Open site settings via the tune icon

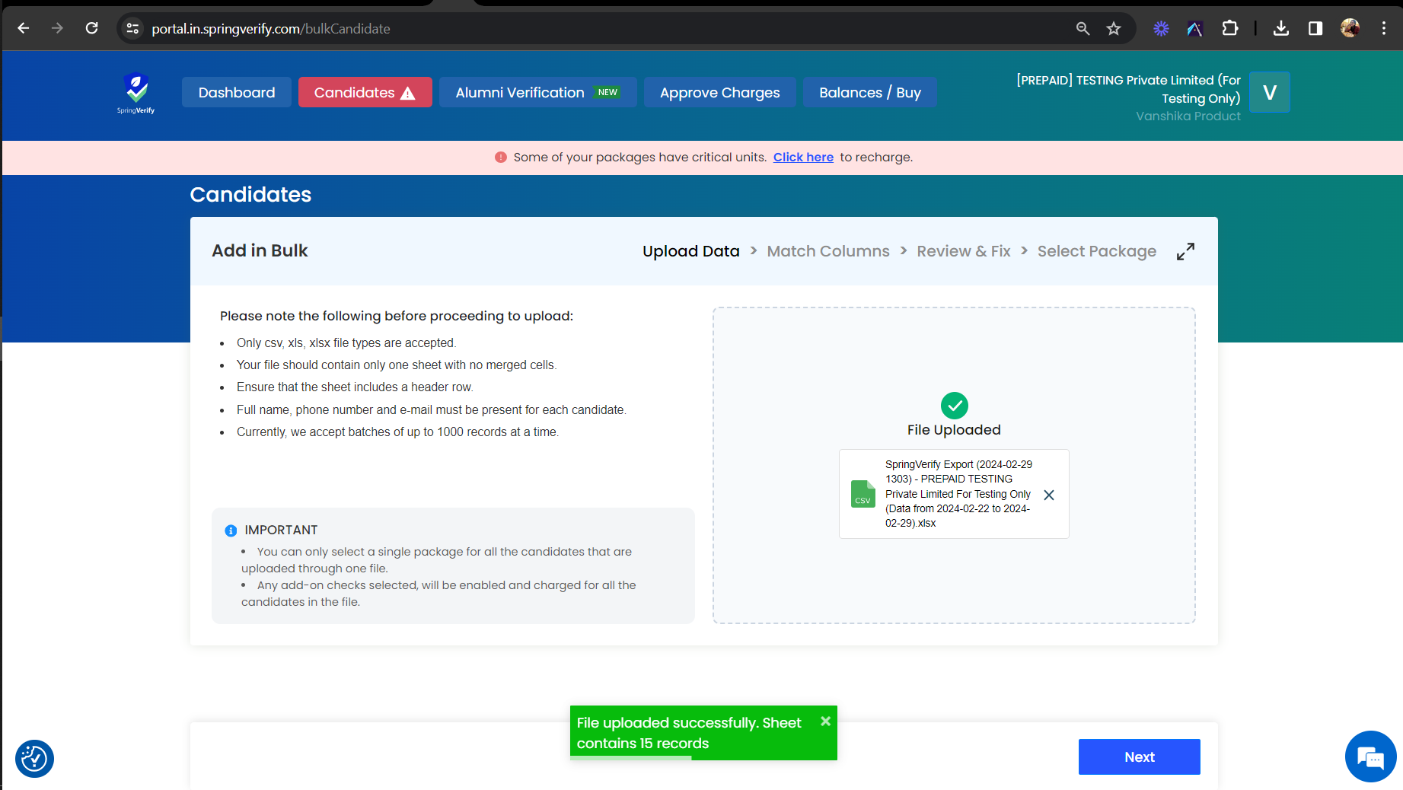coord(132,28)
